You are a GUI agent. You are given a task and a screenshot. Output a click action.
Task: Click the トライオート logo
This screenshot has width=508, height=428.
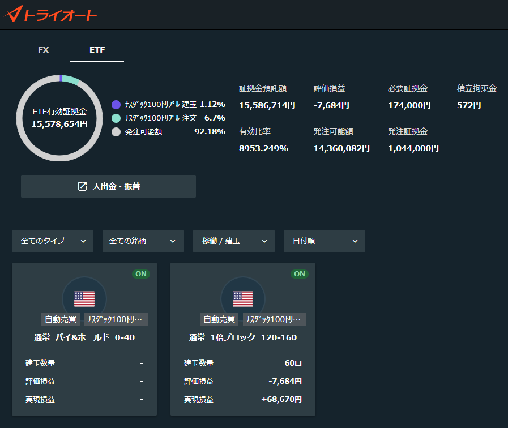(x=50, y=14)
